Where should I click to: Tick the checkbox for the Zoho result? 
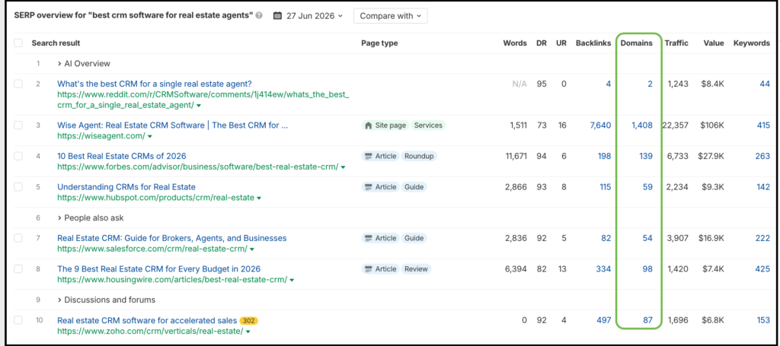point(18,320)
